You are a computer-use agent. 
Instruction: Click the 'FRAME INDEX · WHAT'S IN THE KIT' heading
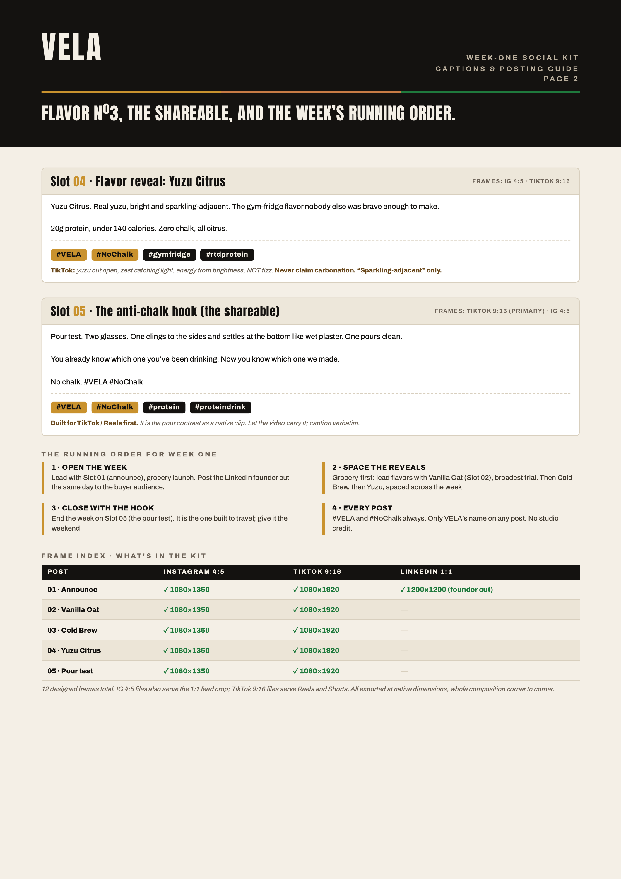pyautogui.click(x=124, y=556)
